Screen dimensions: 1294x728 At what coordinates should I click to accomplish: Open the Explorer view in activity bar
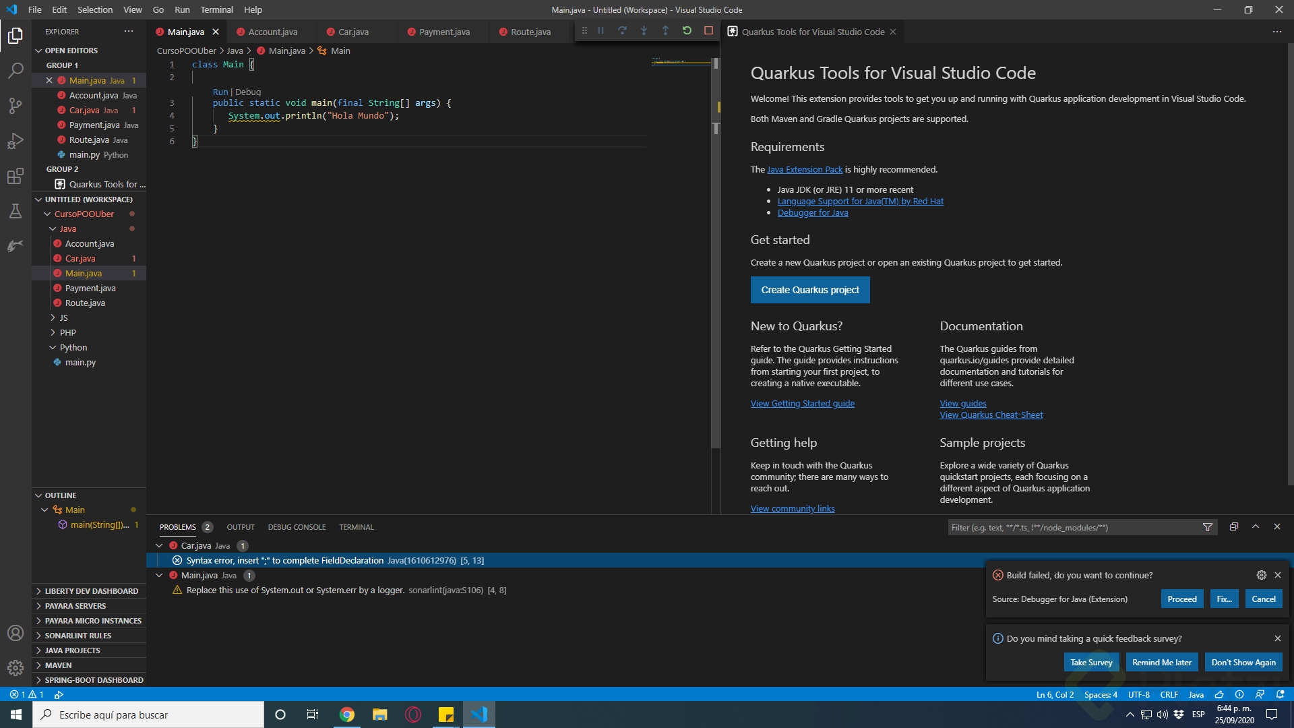click(16, 35)
